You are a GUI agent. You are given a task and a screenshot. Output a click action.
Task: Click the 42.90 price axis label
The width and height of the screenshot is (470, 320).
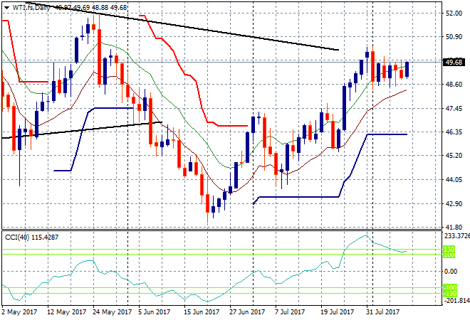(454, 203)
